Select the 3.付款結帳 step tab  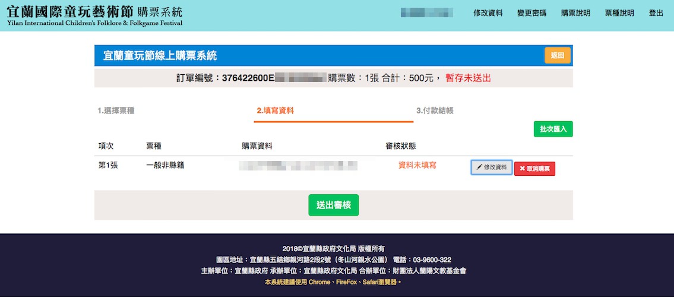(435, 110)
